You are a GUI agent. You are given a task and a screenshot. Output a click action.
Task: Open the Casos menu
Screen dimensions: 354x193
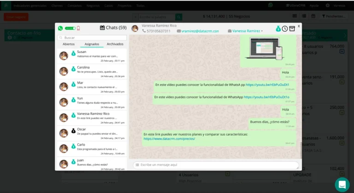pyautogui.click(x=109, y=6)
